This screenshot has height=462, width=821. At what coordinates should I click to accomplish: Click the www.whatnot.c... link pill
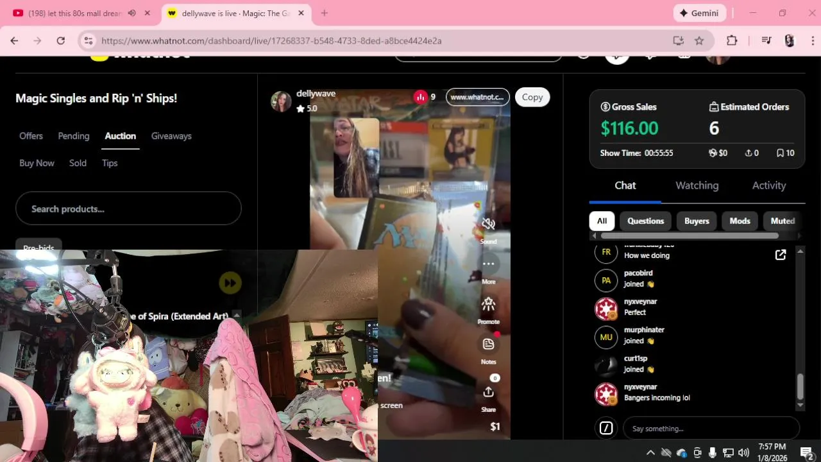477,97
